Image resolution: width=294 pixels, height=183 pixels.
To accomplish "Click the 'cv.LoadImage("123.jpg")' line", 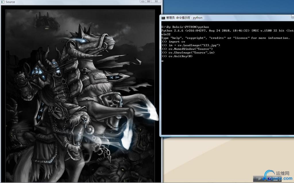I will coord(191,45).
